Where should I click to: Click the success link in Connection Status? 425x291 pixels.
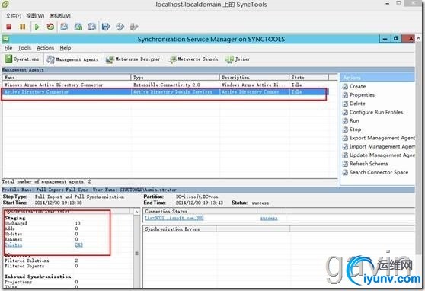269,218
